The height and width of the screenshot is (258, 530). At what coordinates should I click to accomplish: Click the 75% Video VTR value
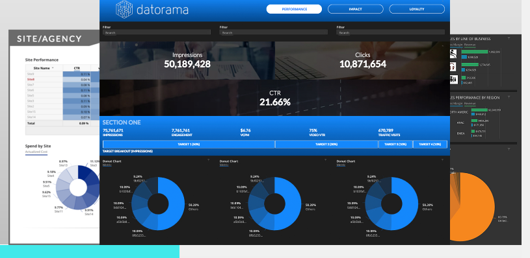point(313,130)
